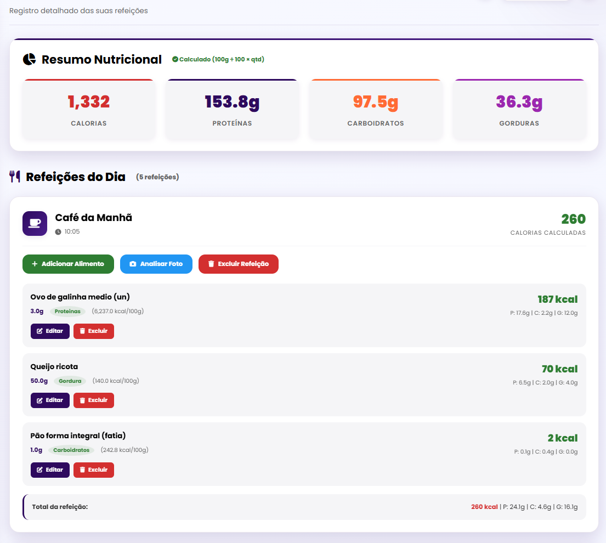Viewport: 606px width, 543px height.
Task: Remove the Pão forma integral item
Action: (93, 470)
